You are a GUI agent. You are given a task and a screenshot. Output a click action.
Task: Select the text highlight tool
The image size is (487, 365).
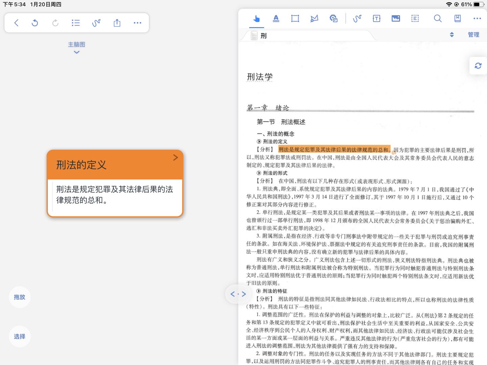click(x=276, y=19)
